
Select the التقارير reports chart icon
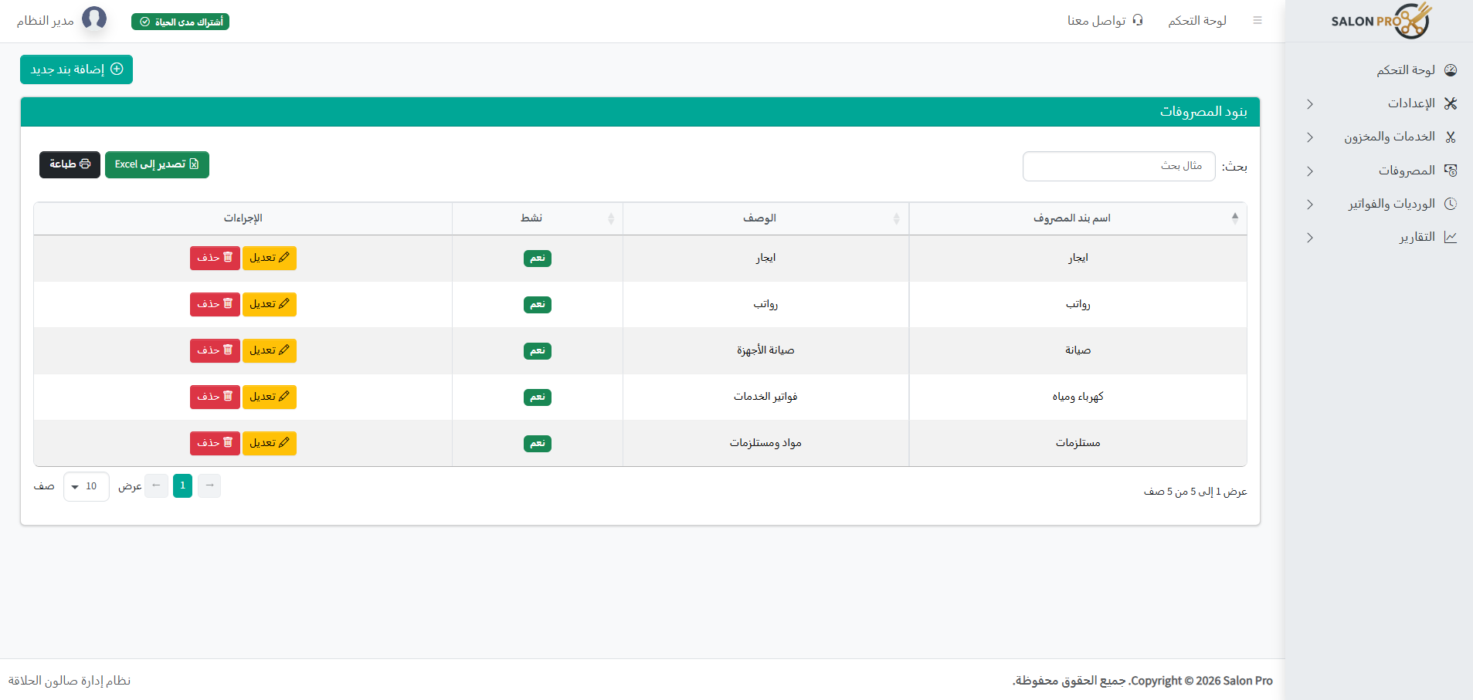[x=1451, y=238]
